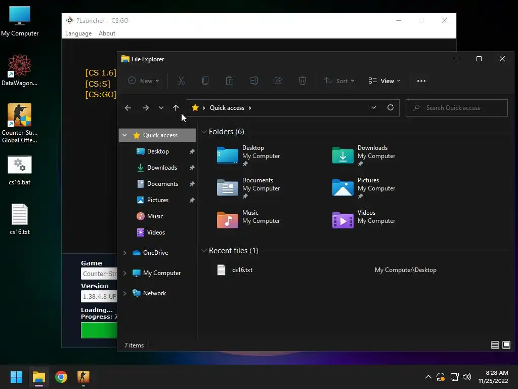
Task: Select cs16.txt desktop file icon
Action: [x=20, y=219]
